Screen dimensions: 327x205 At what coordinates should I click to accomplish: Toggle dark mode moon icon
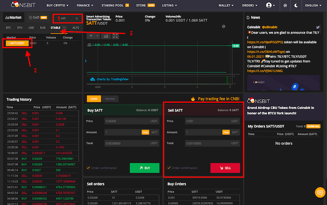[296, 5]
